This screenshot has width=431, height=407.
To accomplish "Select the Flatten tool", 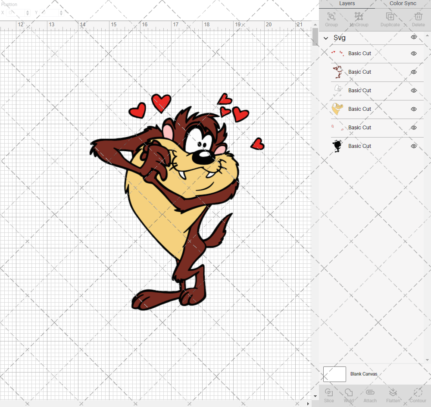I will 393,392.
